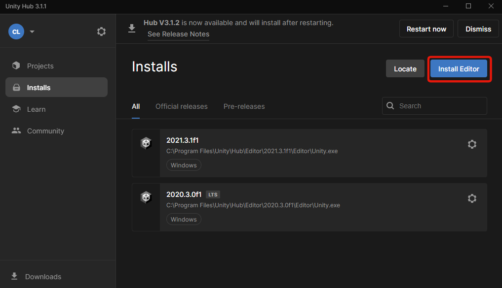This screenshot has width=502, height=288.
Task: Click the Install Editor button
Action: pos(459,68)
